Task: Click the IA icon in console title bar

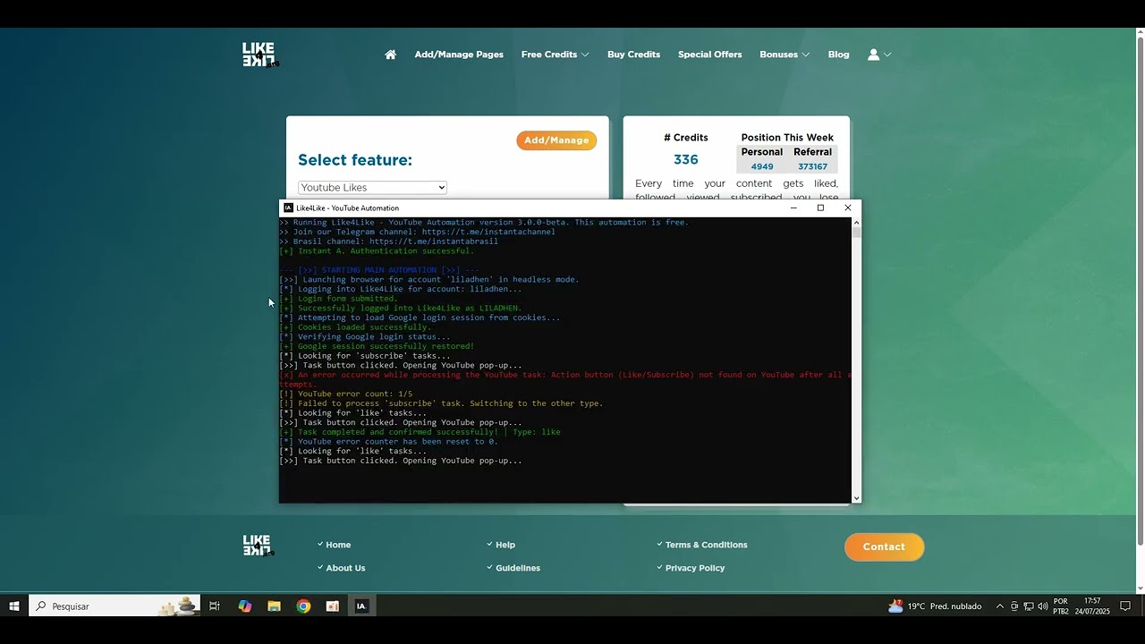Action: [288, 208]
